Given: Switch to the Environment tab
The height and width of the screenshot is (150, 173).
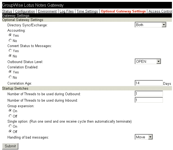Looking at the screenshot, I should [47, 11].
